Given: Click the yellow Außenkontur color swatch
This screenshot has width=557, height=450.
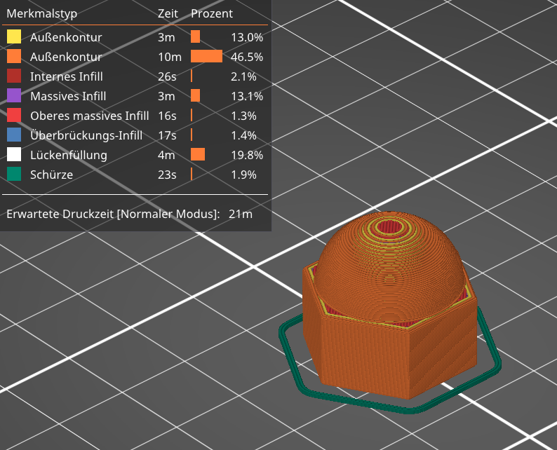Looking at the screenshot, I should (14, 36).
